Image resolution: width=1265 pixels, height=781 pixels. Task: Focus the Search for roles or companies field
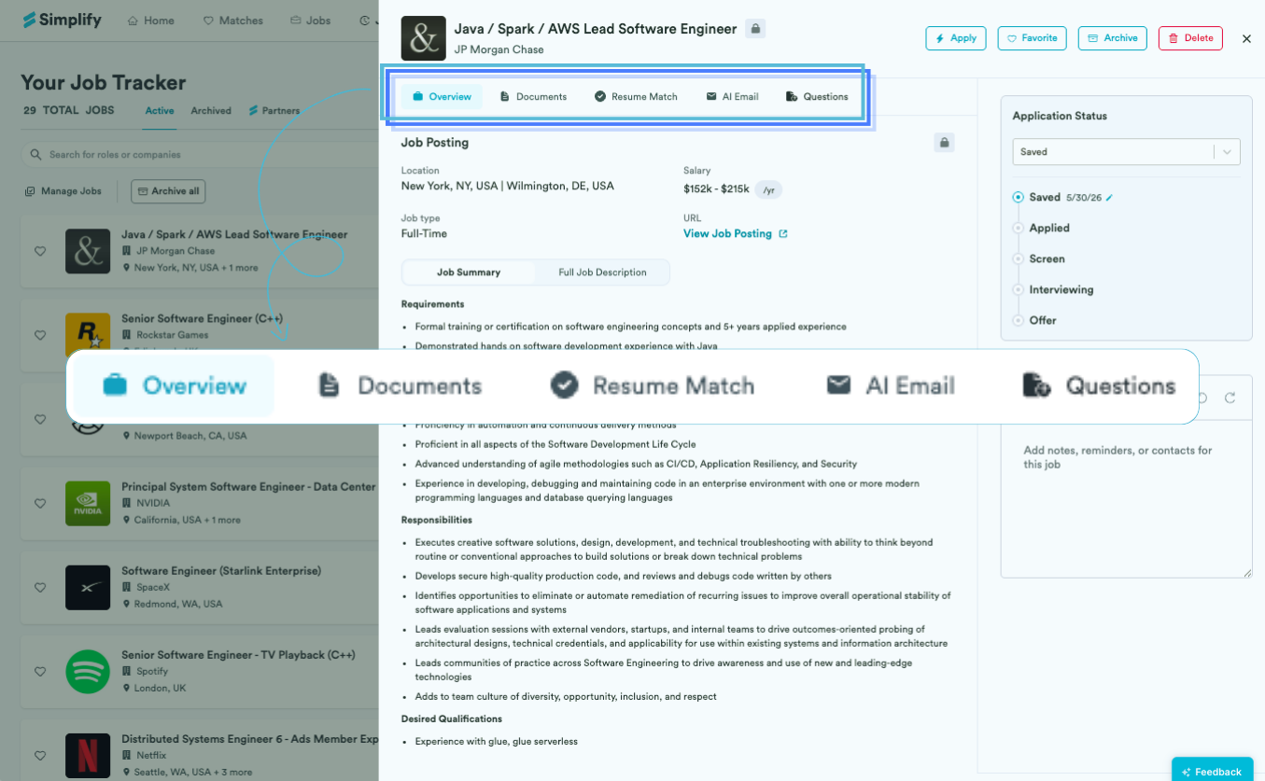200,154
